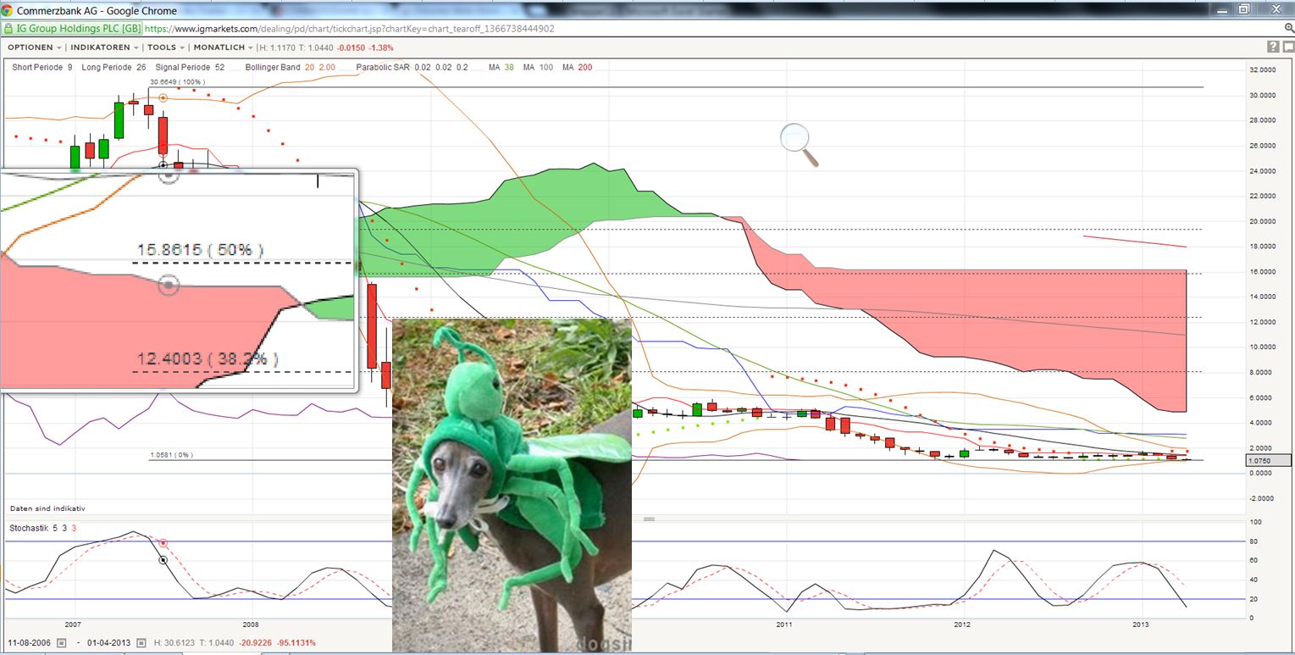Click the MA 100 moving average label
The height and width of the screenshot is (655, 1295).
pos(538,67)
